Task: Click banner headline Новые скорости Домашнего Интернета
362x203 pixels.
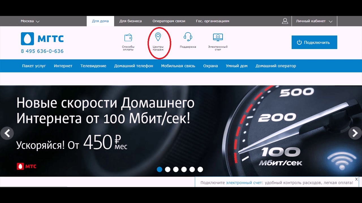Action: [105, 111]
